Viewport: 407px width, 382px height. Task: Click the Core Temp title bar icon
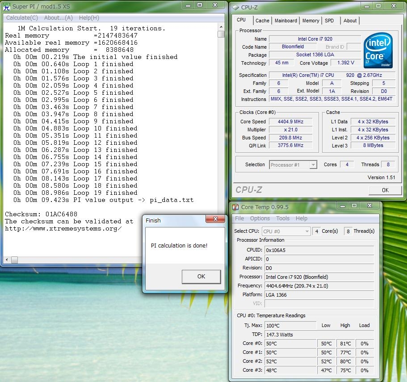point(235,207)
